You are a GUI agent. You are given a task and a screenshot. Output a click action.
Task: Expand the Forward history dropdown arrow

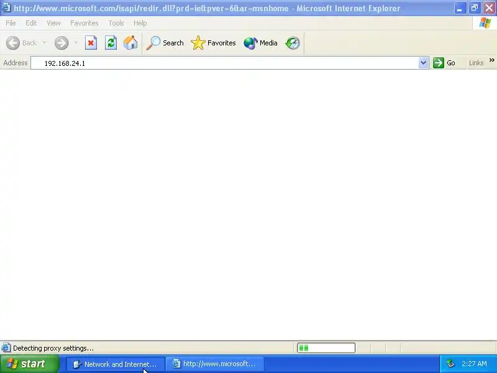coord(76,43)
